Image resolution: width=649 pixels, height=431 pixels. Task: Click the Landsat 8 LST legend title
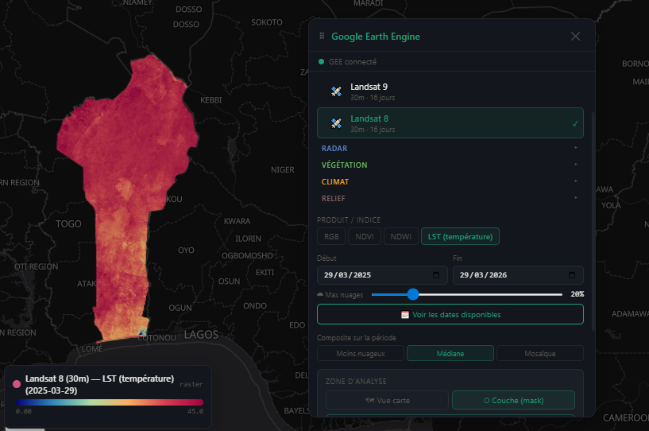click(x=99, y=385)
